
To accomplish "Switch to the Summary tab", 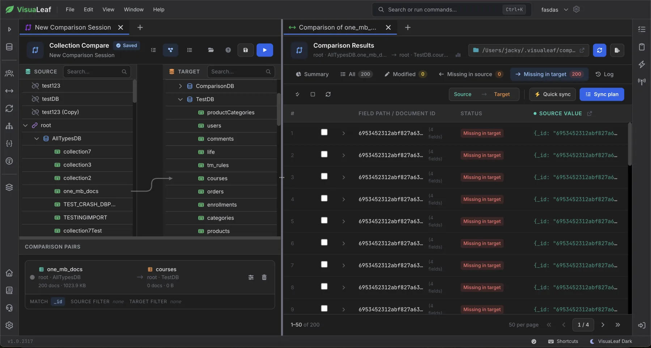I will pos(312,74).
